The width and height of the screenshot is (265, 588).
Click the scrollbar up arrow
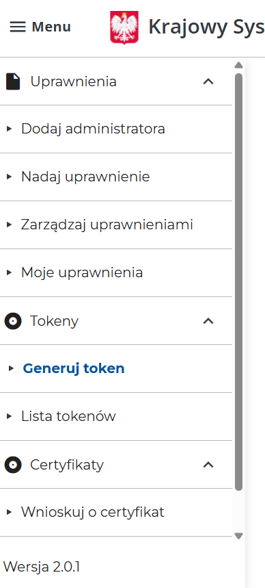238,65
